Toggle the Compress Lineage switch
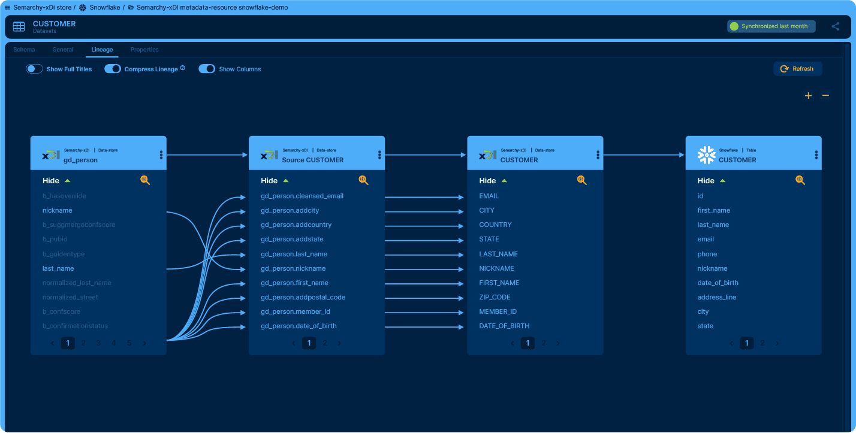The height and width of the screenshot is (433, 856). coord(113,69)
